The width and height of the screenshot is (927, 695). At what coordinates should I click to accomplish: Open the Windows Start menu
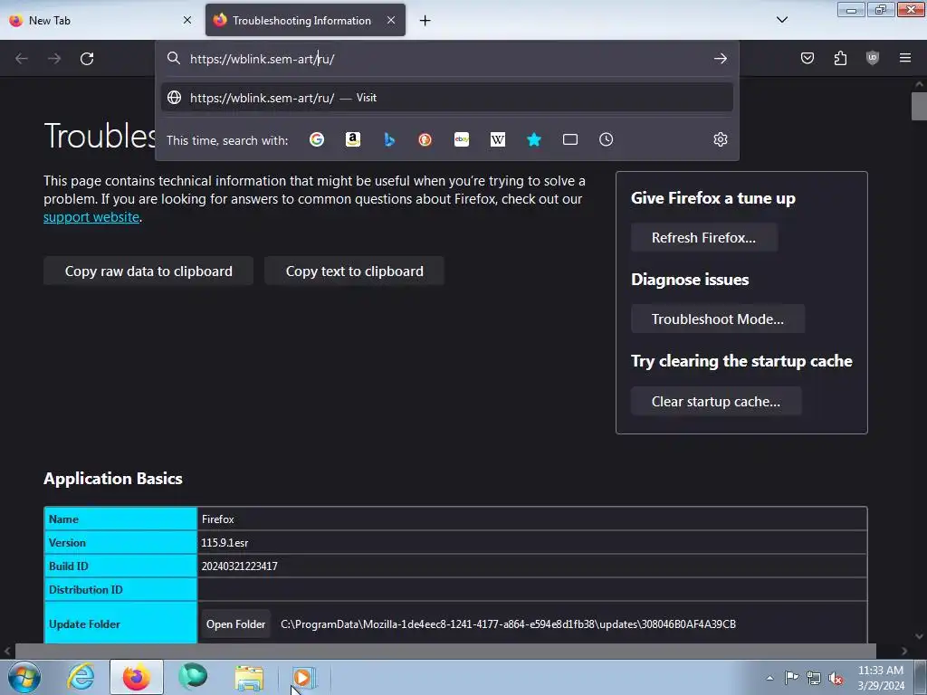pyautogui.click(x=24, y=677)
